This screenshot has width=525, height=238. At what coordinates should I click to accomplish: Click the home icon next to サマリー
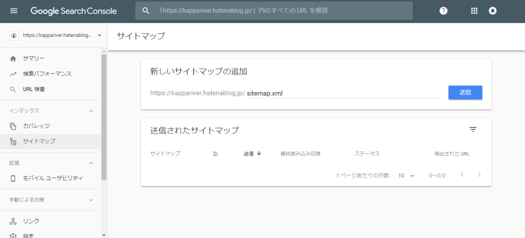coord(13,59)
